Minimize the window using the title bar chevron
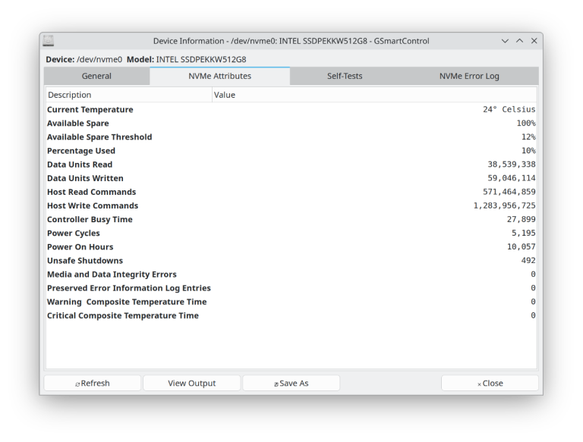 (505, 41)
